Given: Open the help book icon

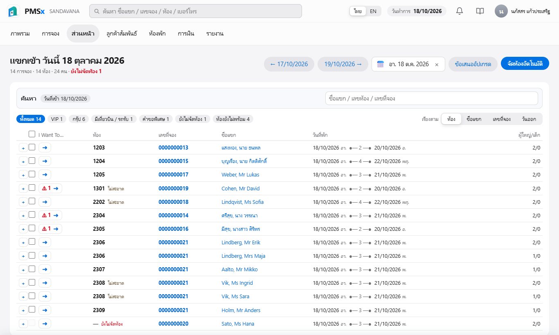Looking at the screenshot, I should coord(480,11).
